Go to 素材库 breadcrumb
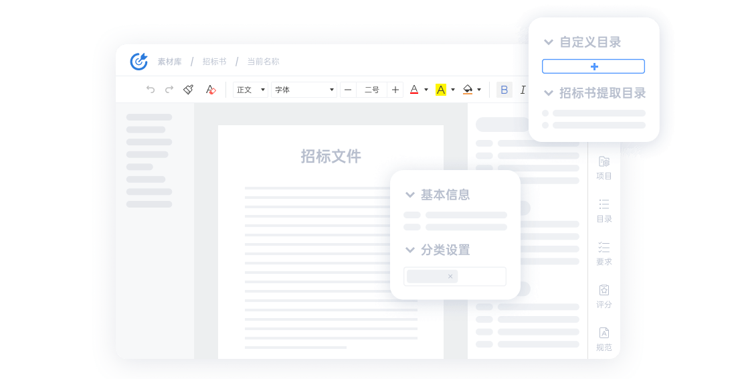The width and height of the screenshot is (736, 379). (x=169, y=62)
